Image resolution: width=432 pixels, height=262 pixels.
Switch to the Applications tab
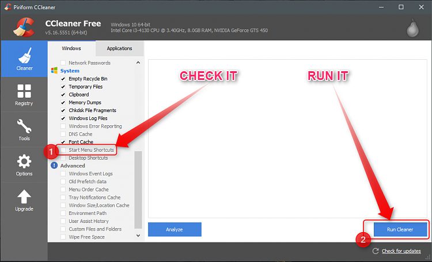pyautogui.click(x=119, y=48)
